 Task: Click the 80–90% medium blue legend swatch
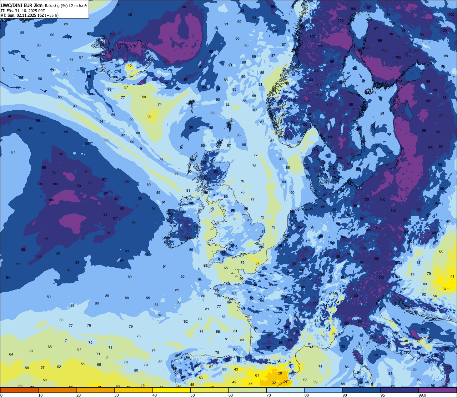coord(323,390)
